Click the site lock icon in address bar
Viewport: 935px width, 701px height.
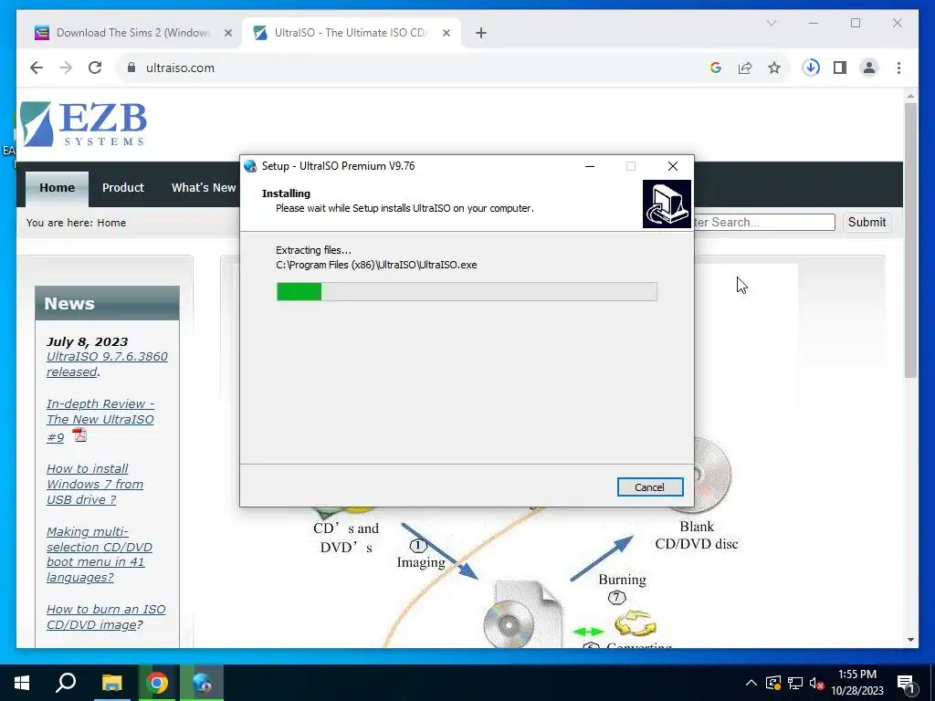coord(131,68)
